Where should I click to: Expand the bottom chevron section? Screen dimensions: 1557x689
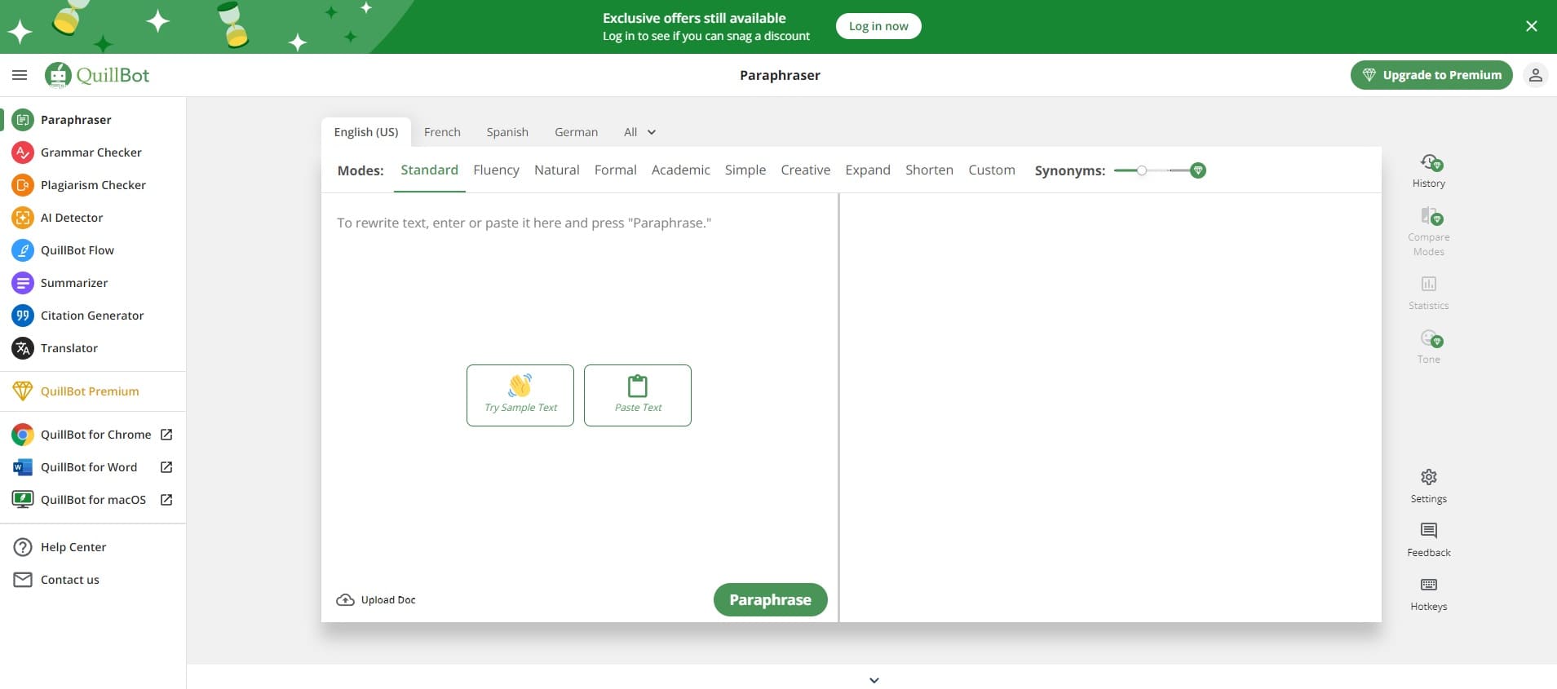click(x=874, y=680)
